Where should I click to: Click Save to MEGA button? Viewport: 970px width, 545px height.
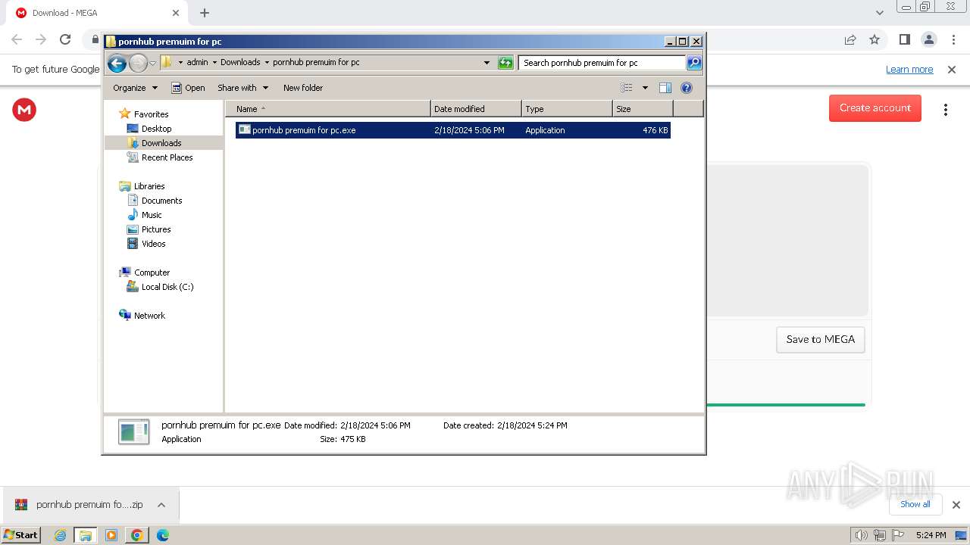pyautogui.click(x=821, y=340)
